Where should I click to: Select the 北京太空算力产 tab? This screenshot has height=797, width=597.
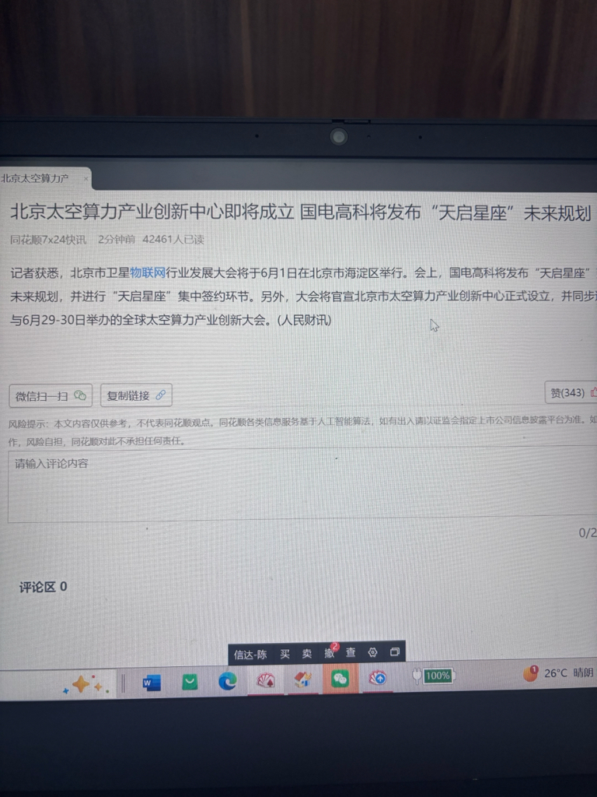pyautogui.click(x=46, y=178)
